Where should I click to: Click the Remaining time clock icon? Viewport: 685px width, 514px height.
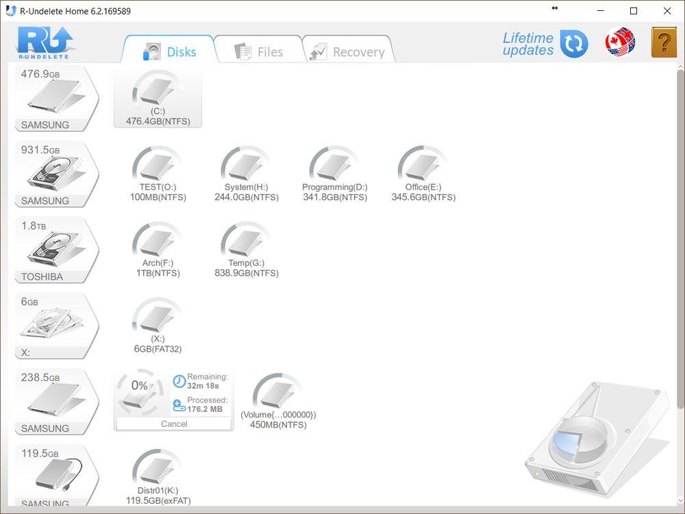(179, 381)
